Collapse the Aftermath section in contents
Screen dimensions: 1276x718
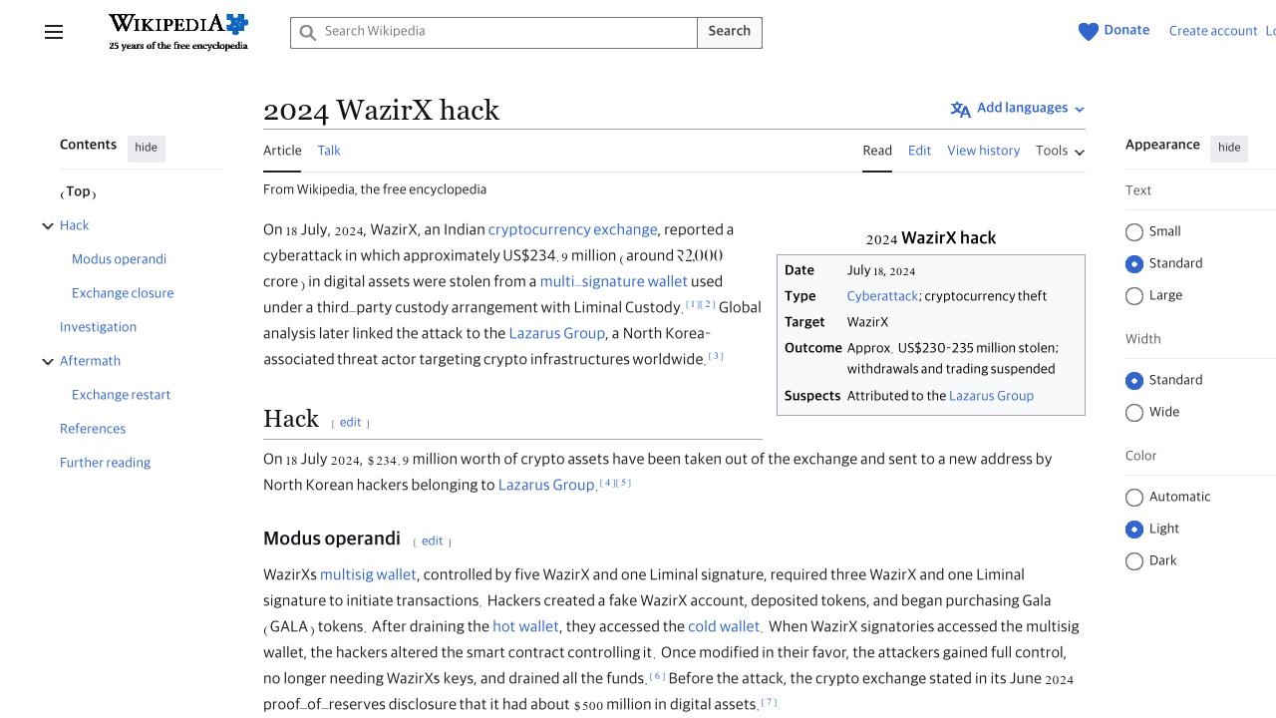(48, 362)
